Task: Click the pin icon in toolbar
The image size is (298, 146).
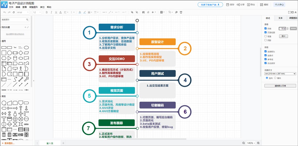Action: 176,12
